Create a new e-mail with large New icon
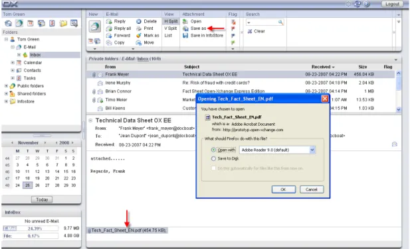This screenshot has width=410, height=249. (x=94, y=26)
